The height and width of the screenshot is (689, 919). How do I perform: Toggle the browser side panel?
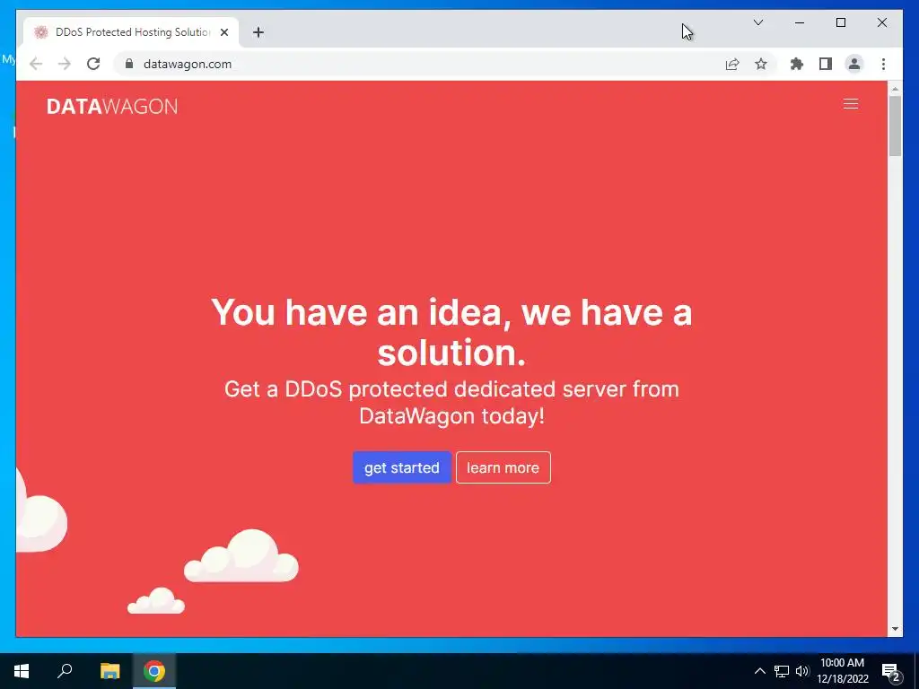pyautogui.click(x=826, y=64)
